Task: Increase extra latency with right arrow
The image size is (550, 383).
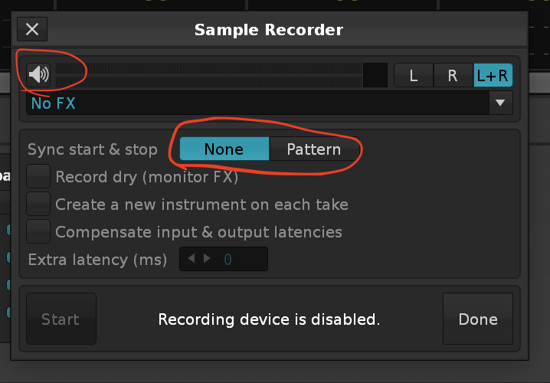Action: click(207, 258)
